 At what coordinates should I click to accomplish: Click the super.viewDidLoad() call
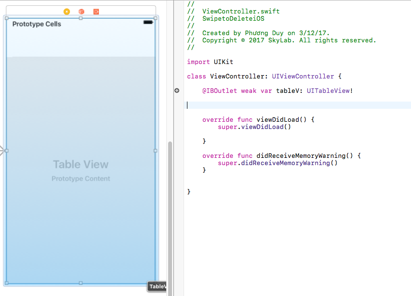point(254,127)
